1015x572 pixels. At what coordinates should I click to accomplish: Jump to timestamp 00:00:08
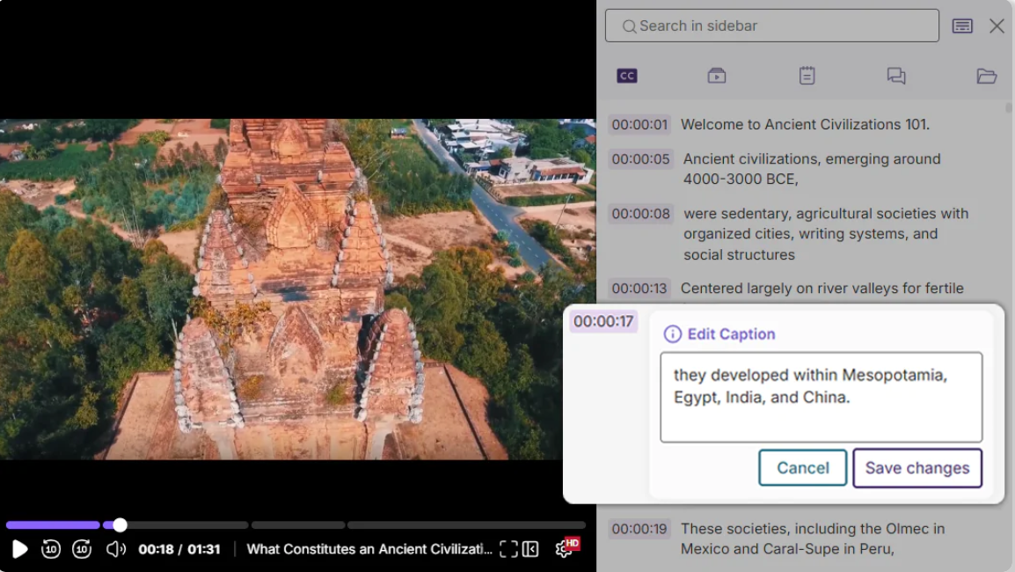(641, 214)
